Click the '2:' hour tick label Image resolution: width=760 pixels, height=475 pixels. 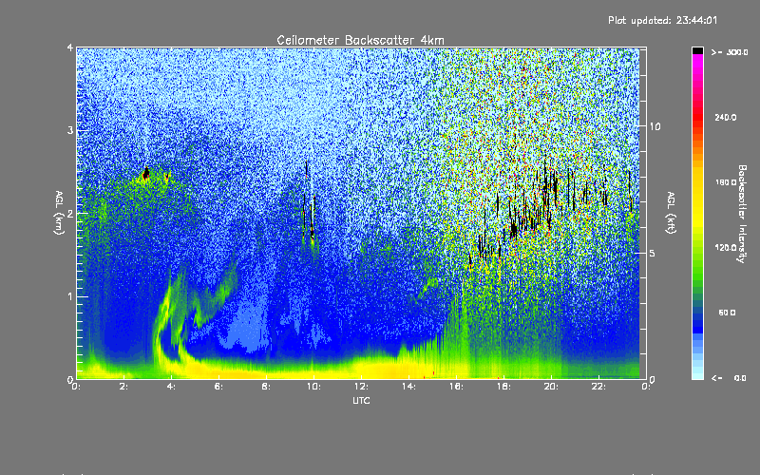[123, 387]
